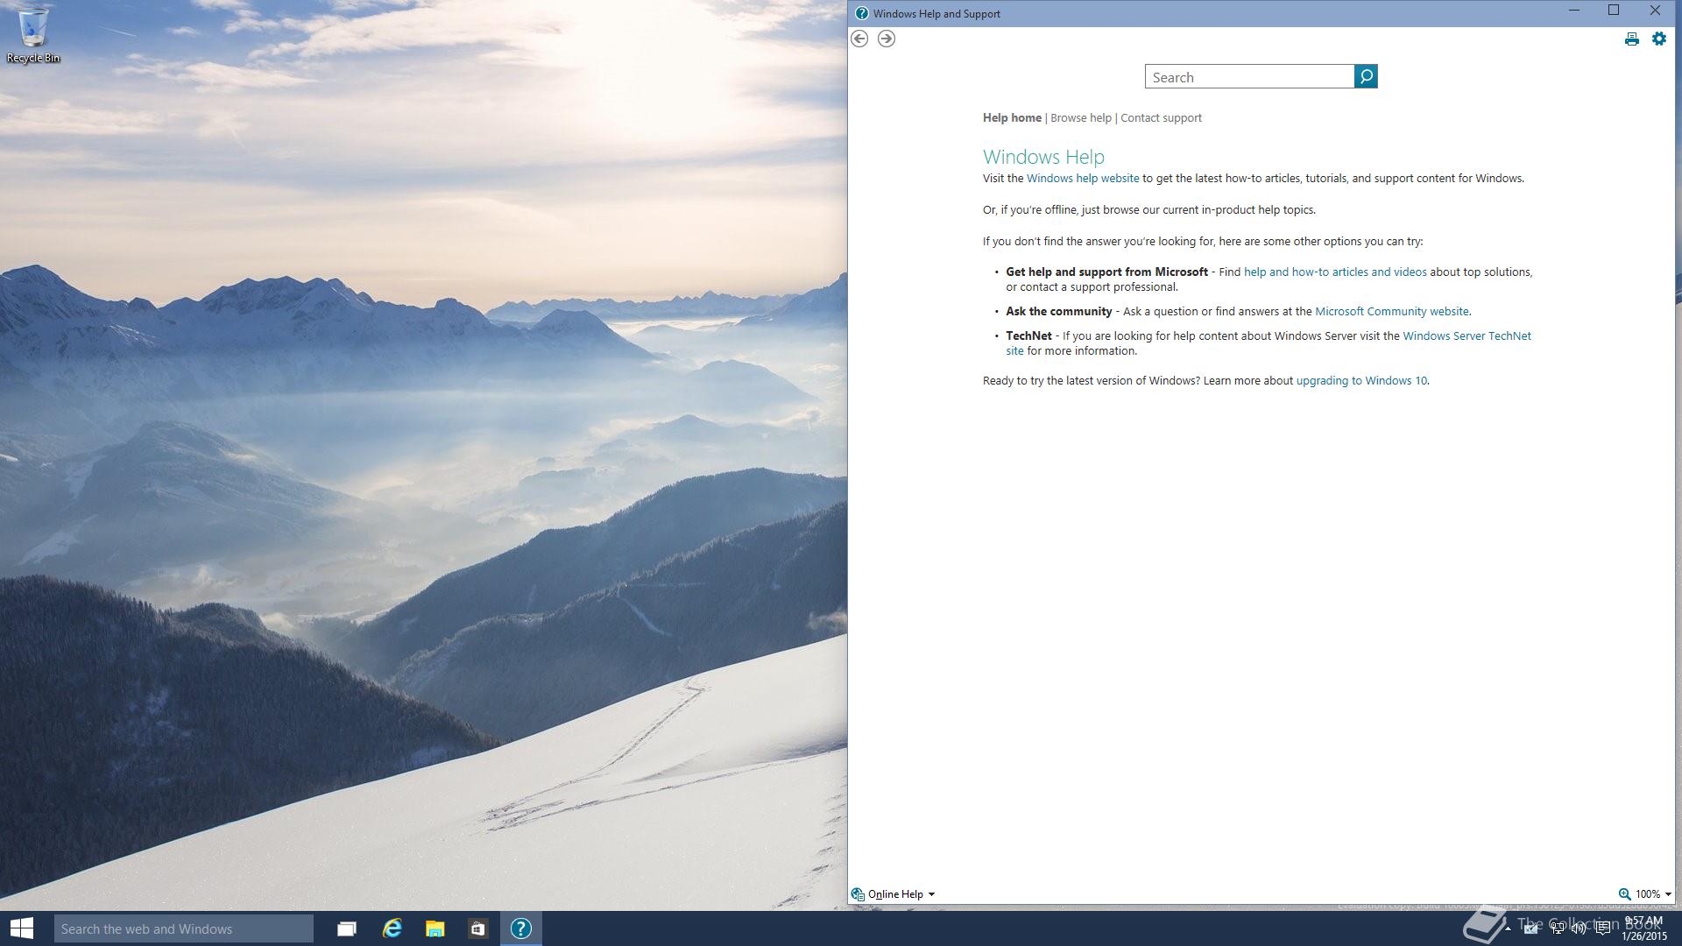Open the 100% zoom level dropdown arrow
The width and height of the screenshot is (1682, 946).
(x=1667, y=894)
